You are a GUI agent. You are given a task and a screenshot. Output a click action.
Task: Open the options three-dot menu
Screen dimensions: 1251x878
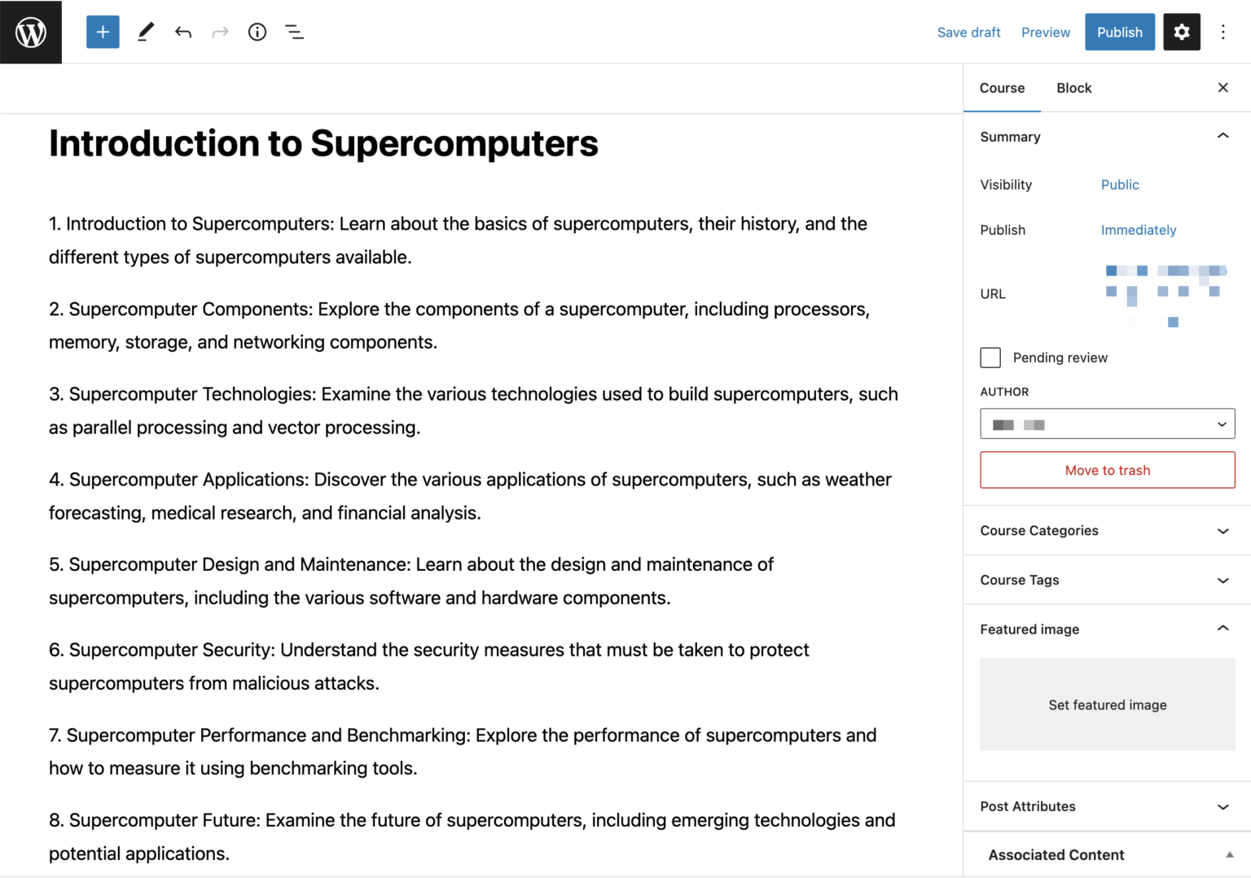pos(1223,32)
